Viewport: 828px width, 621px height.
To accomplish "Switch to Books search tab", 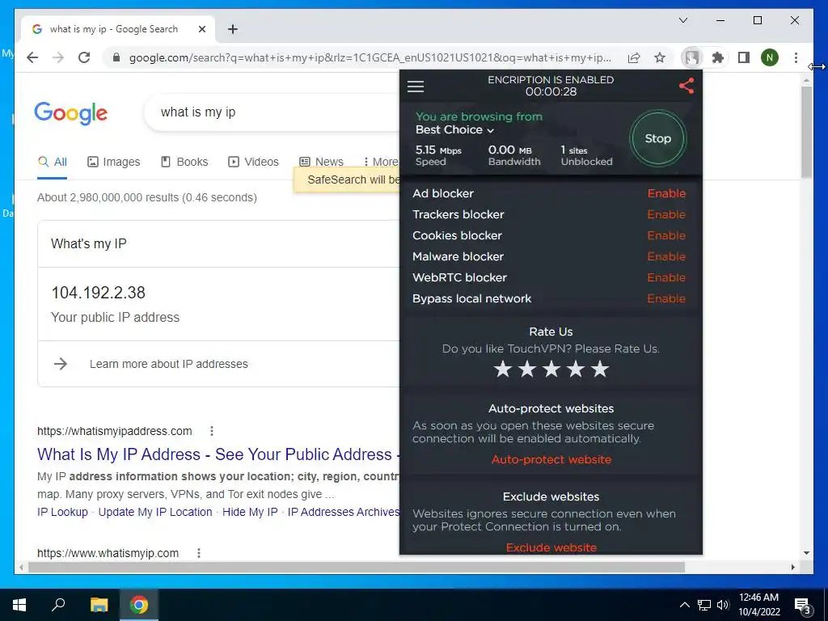I will click(184, 162).
